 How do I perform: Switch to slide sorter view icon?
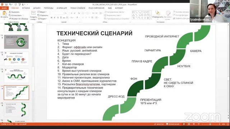[189, 124]
